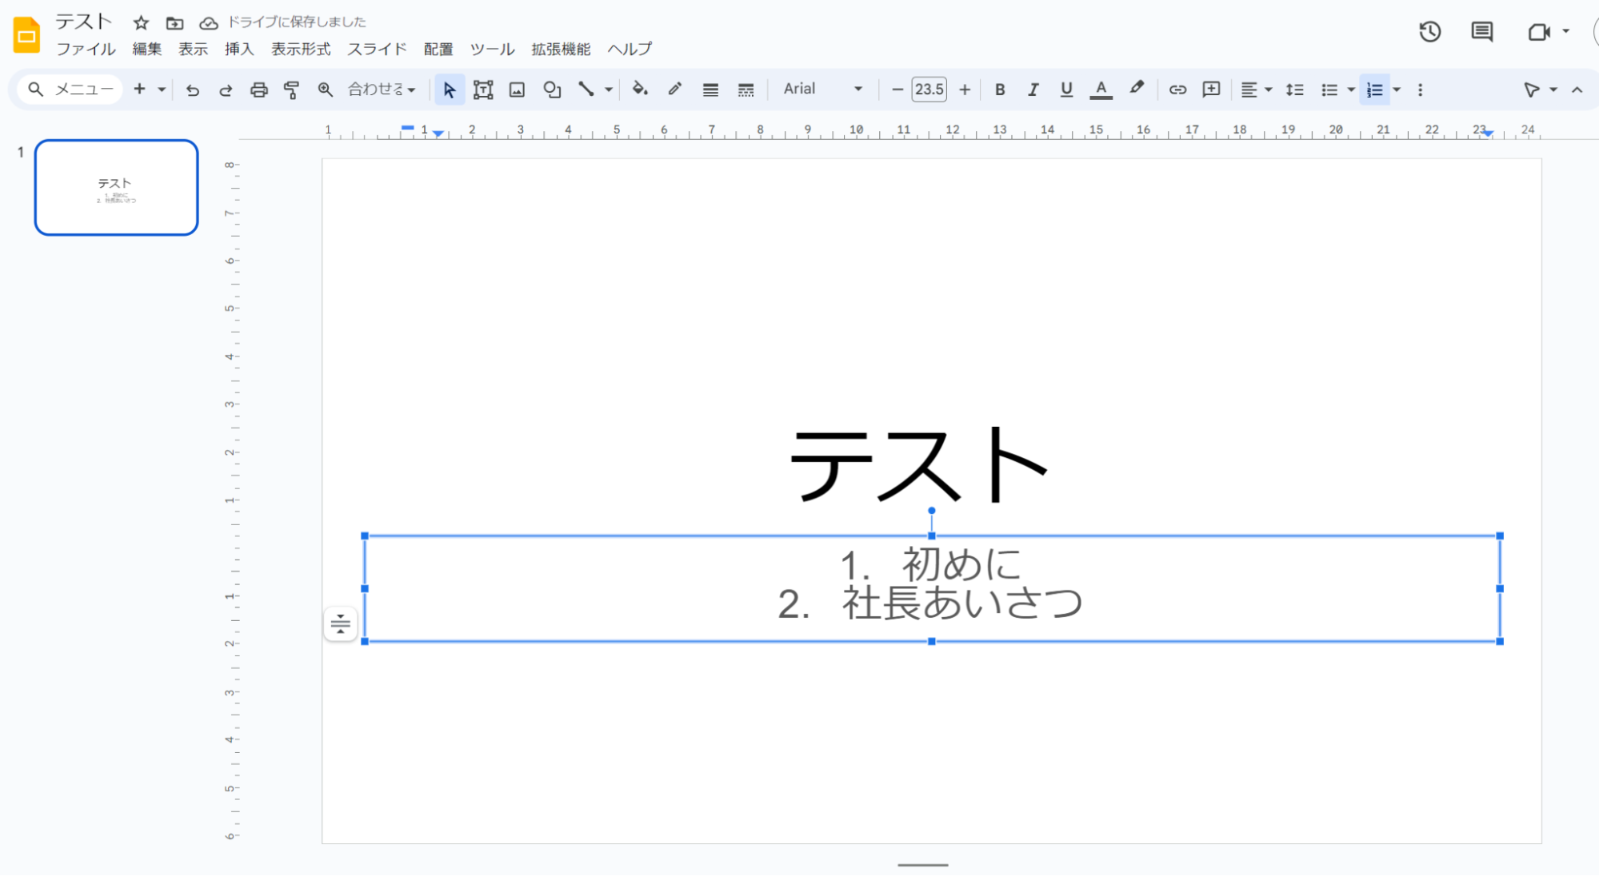This screenshot has width=1599, height=876.
Task: Open the 合わせる zoom dropdown
Action: [382, 90]
